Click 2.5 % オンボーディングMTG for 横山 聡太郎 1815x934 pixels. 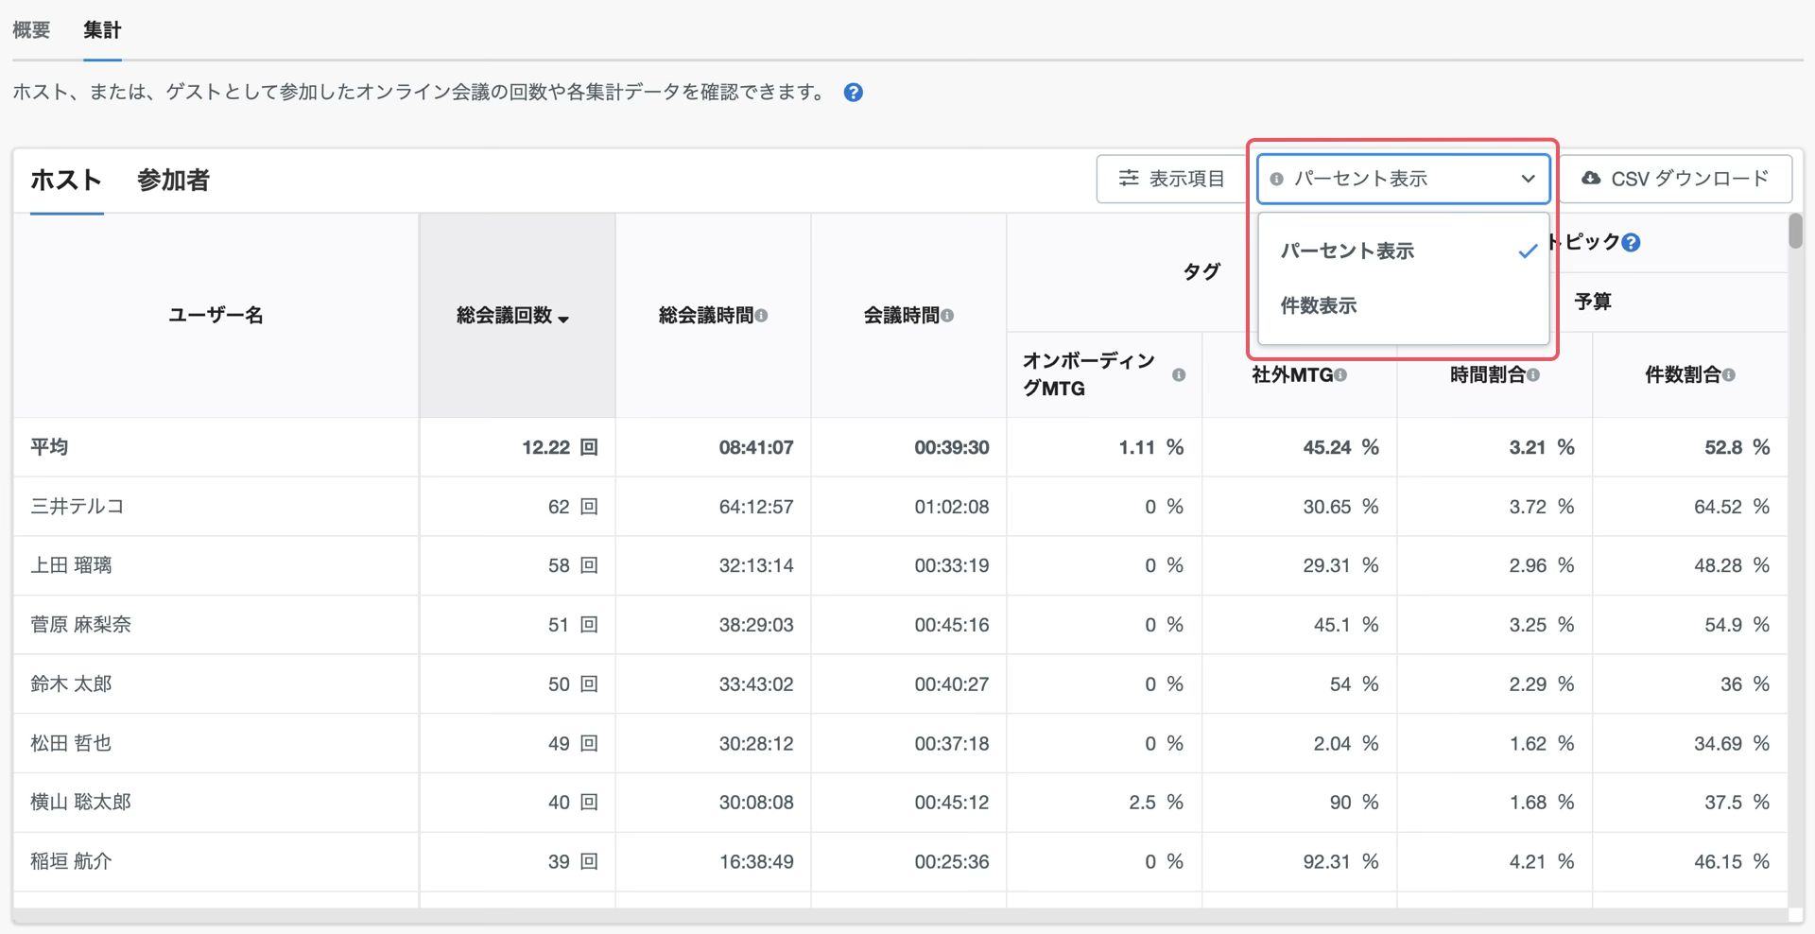(1156, 802)
